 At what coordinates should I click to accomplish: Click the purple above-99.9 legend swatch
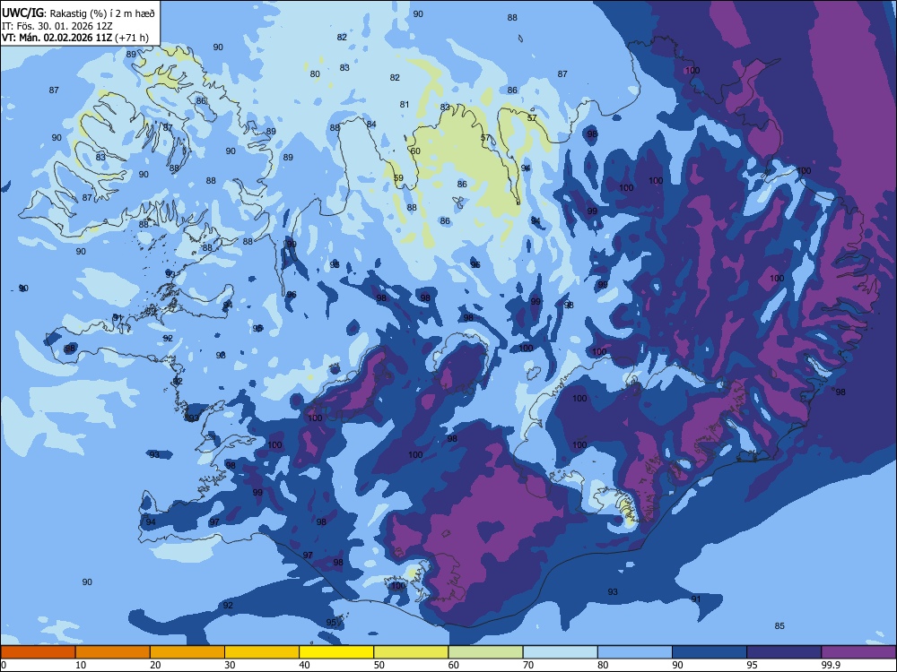[x=858, y=652]
